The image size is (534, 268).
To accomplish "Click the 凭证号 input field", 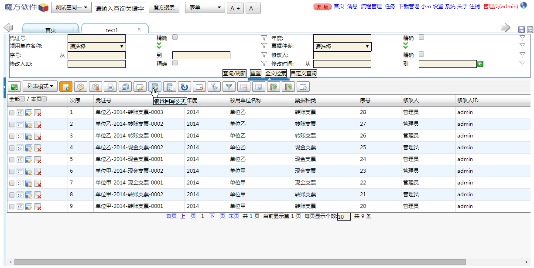I will [96, 38].
